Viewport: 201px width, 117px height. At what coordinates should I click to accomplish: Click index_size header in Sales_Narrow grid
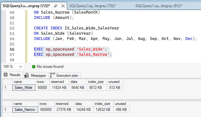[103, 104]
